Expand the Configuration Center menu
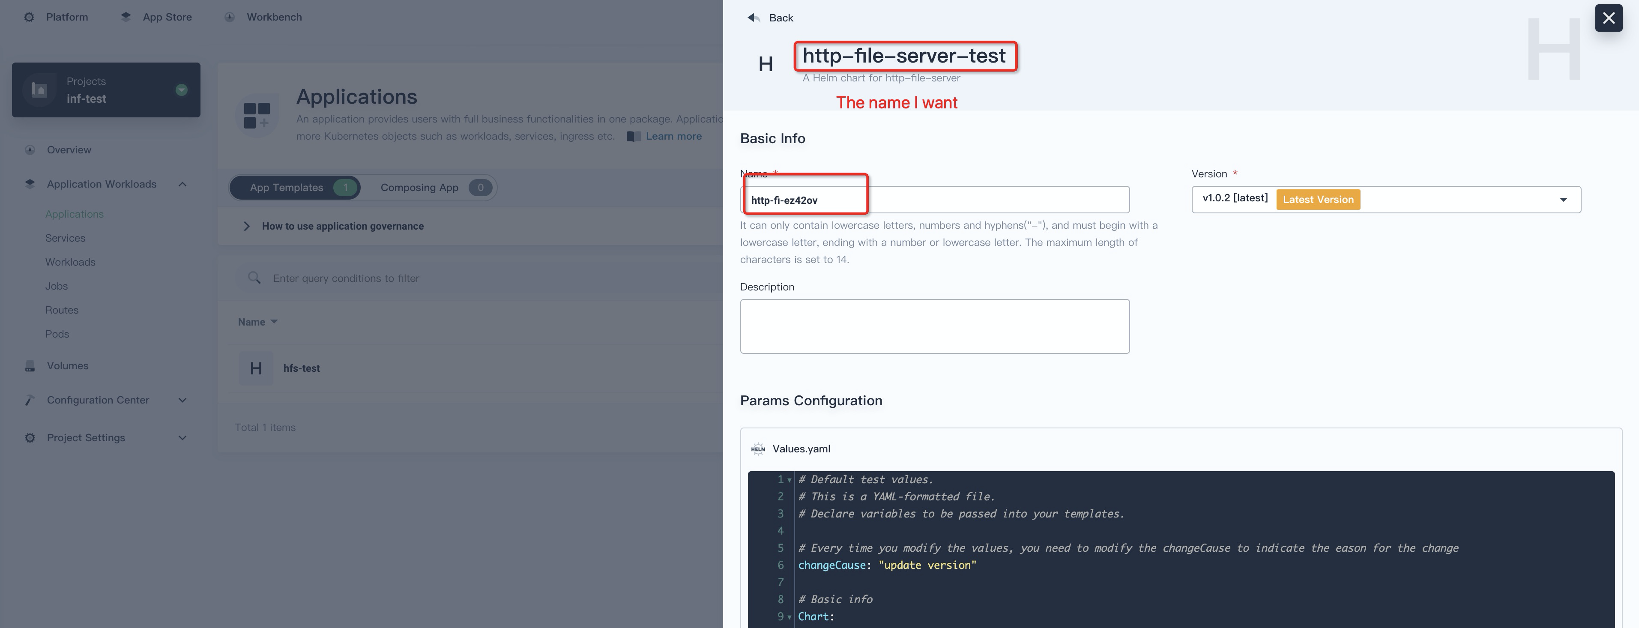The image size is (1639, 628). point(182,400)
